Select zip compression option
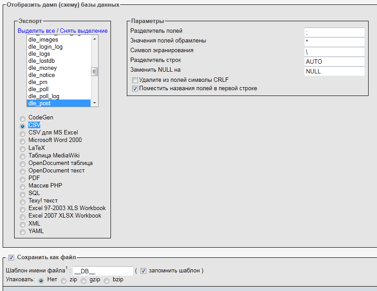Viewport: 377px width, 291px height. (x=64, y=280)
